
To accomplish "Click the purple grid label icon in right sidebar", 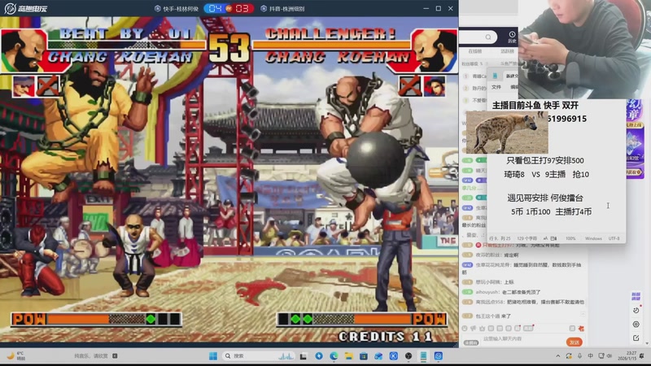I will point(636,296).
